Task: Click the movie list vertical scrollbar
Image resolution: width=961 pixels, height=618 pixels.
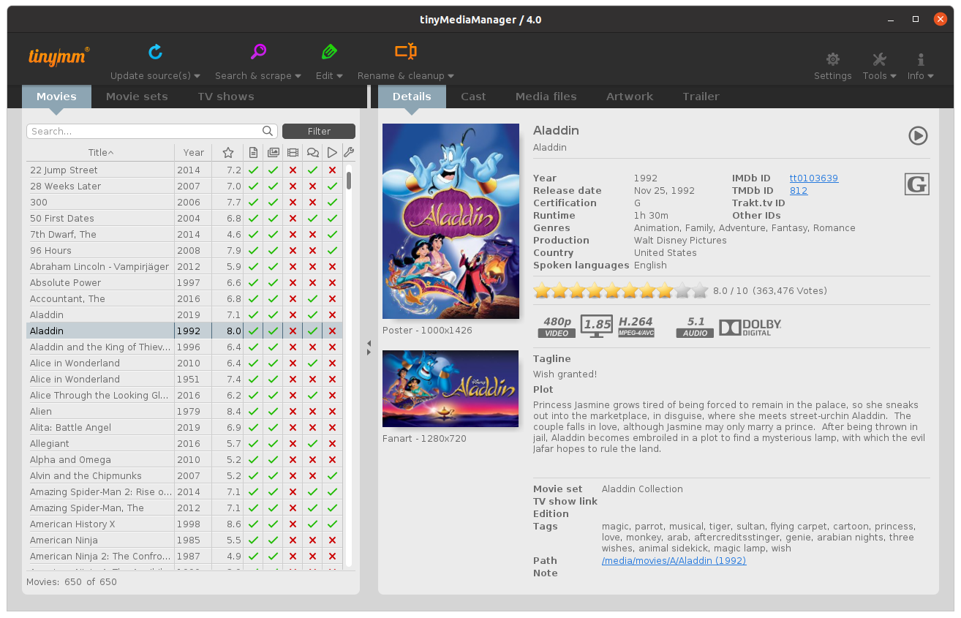Action: pos(350,181)
